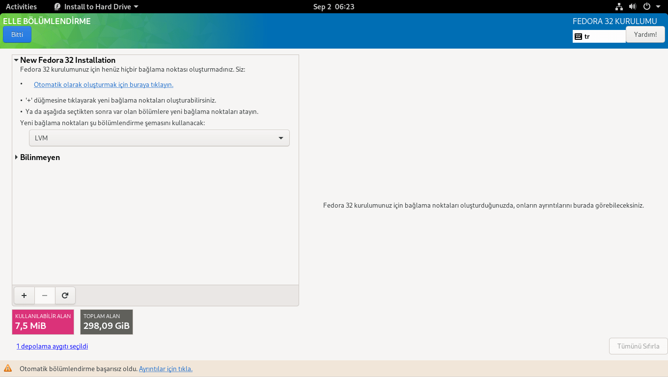This screenshot has height=377, width=668.
Task: Click the text 'Yeni bağlama noktaları şu bölümlendirme şemasını kullanacak:'
Action: pos(112,123)
